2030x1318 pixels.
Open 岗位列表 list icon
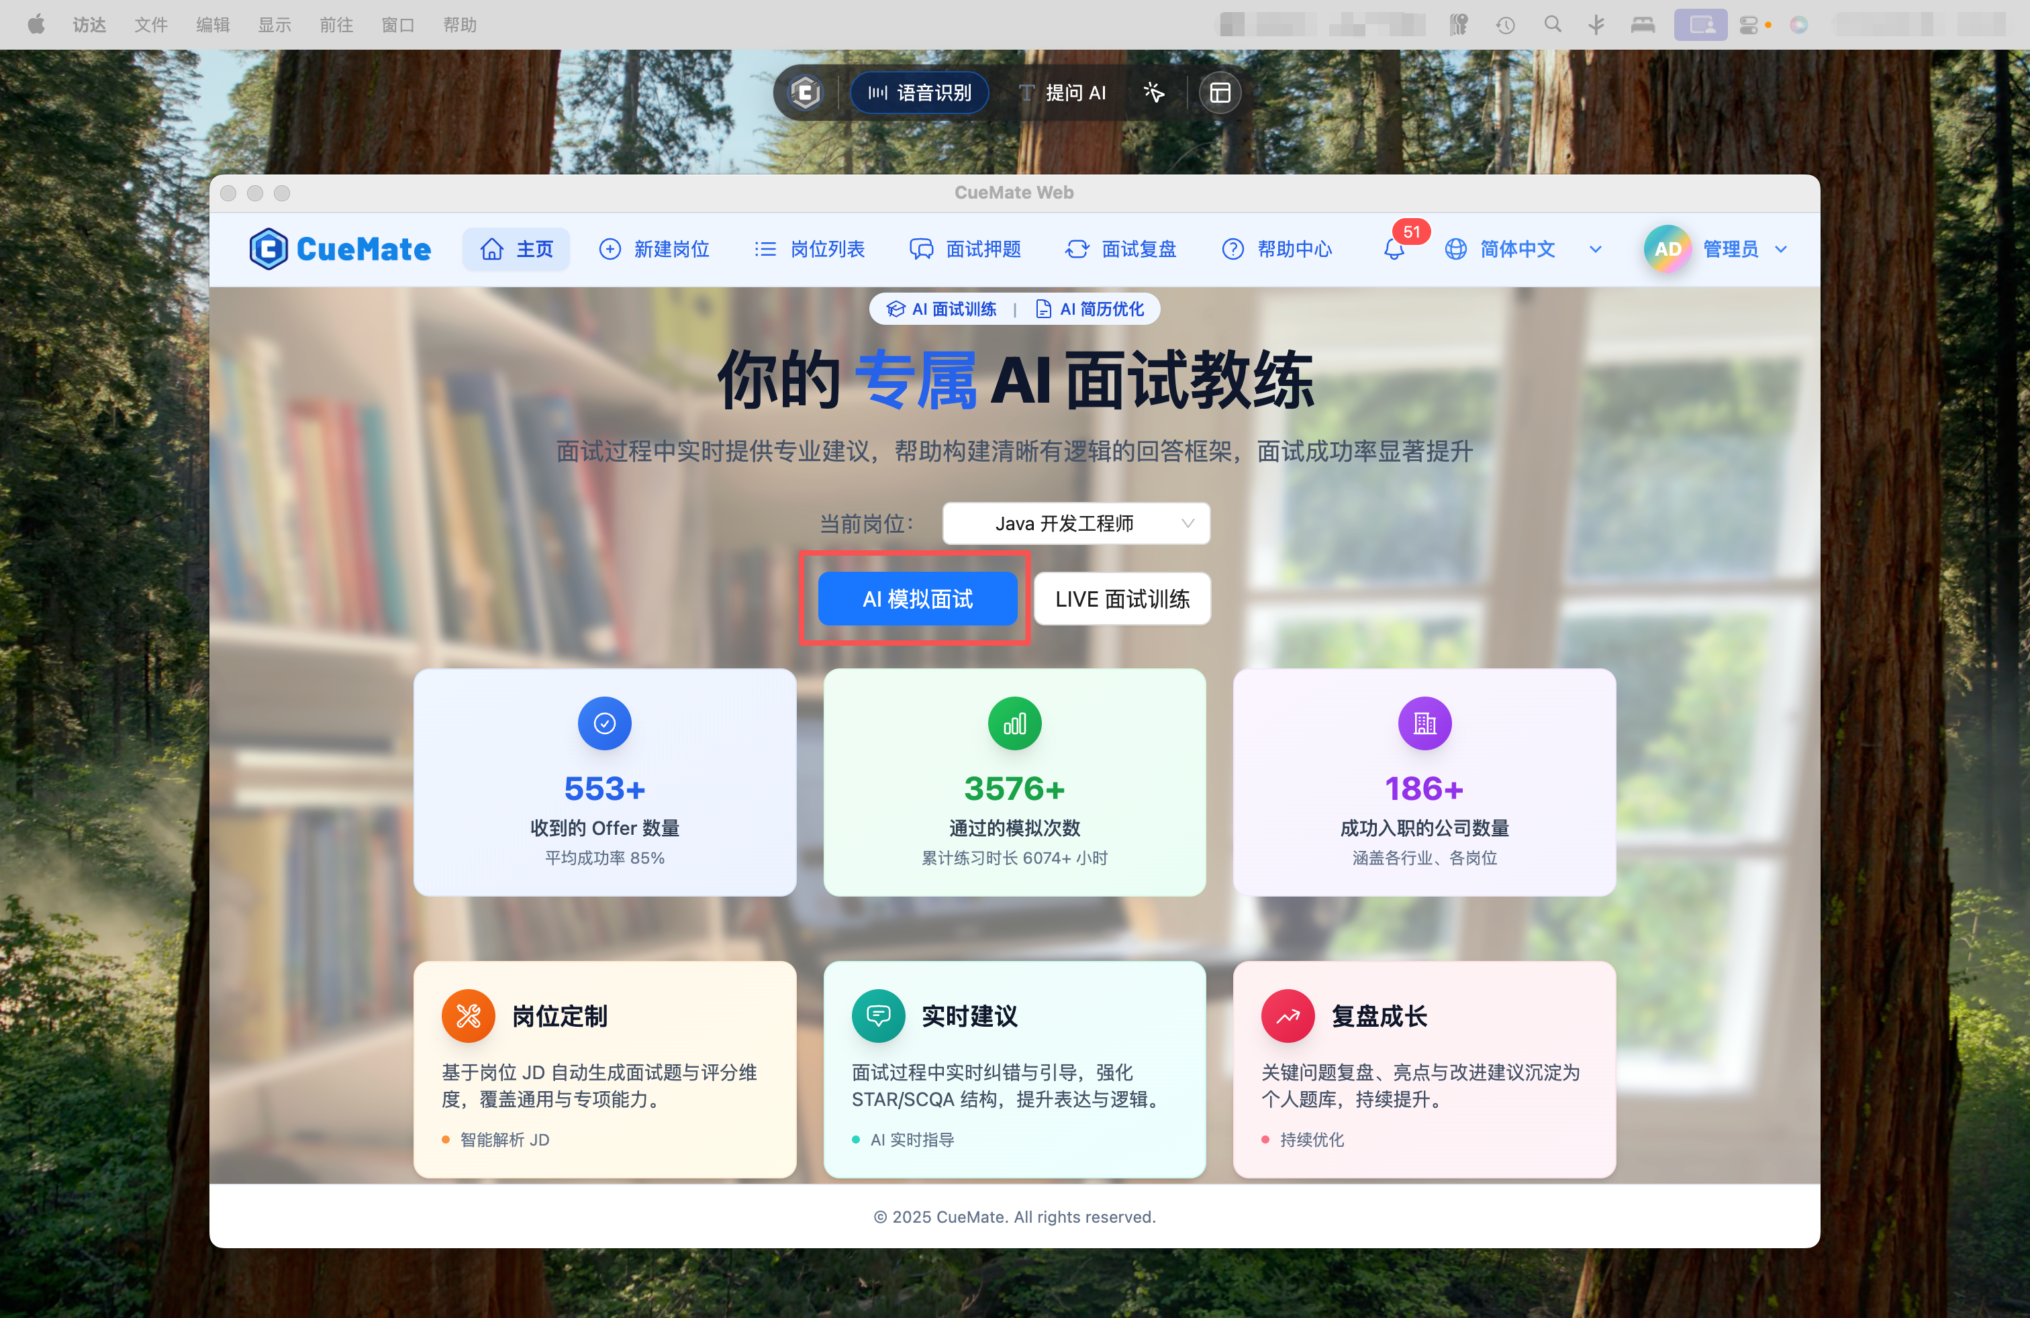[x=765, y=249]
